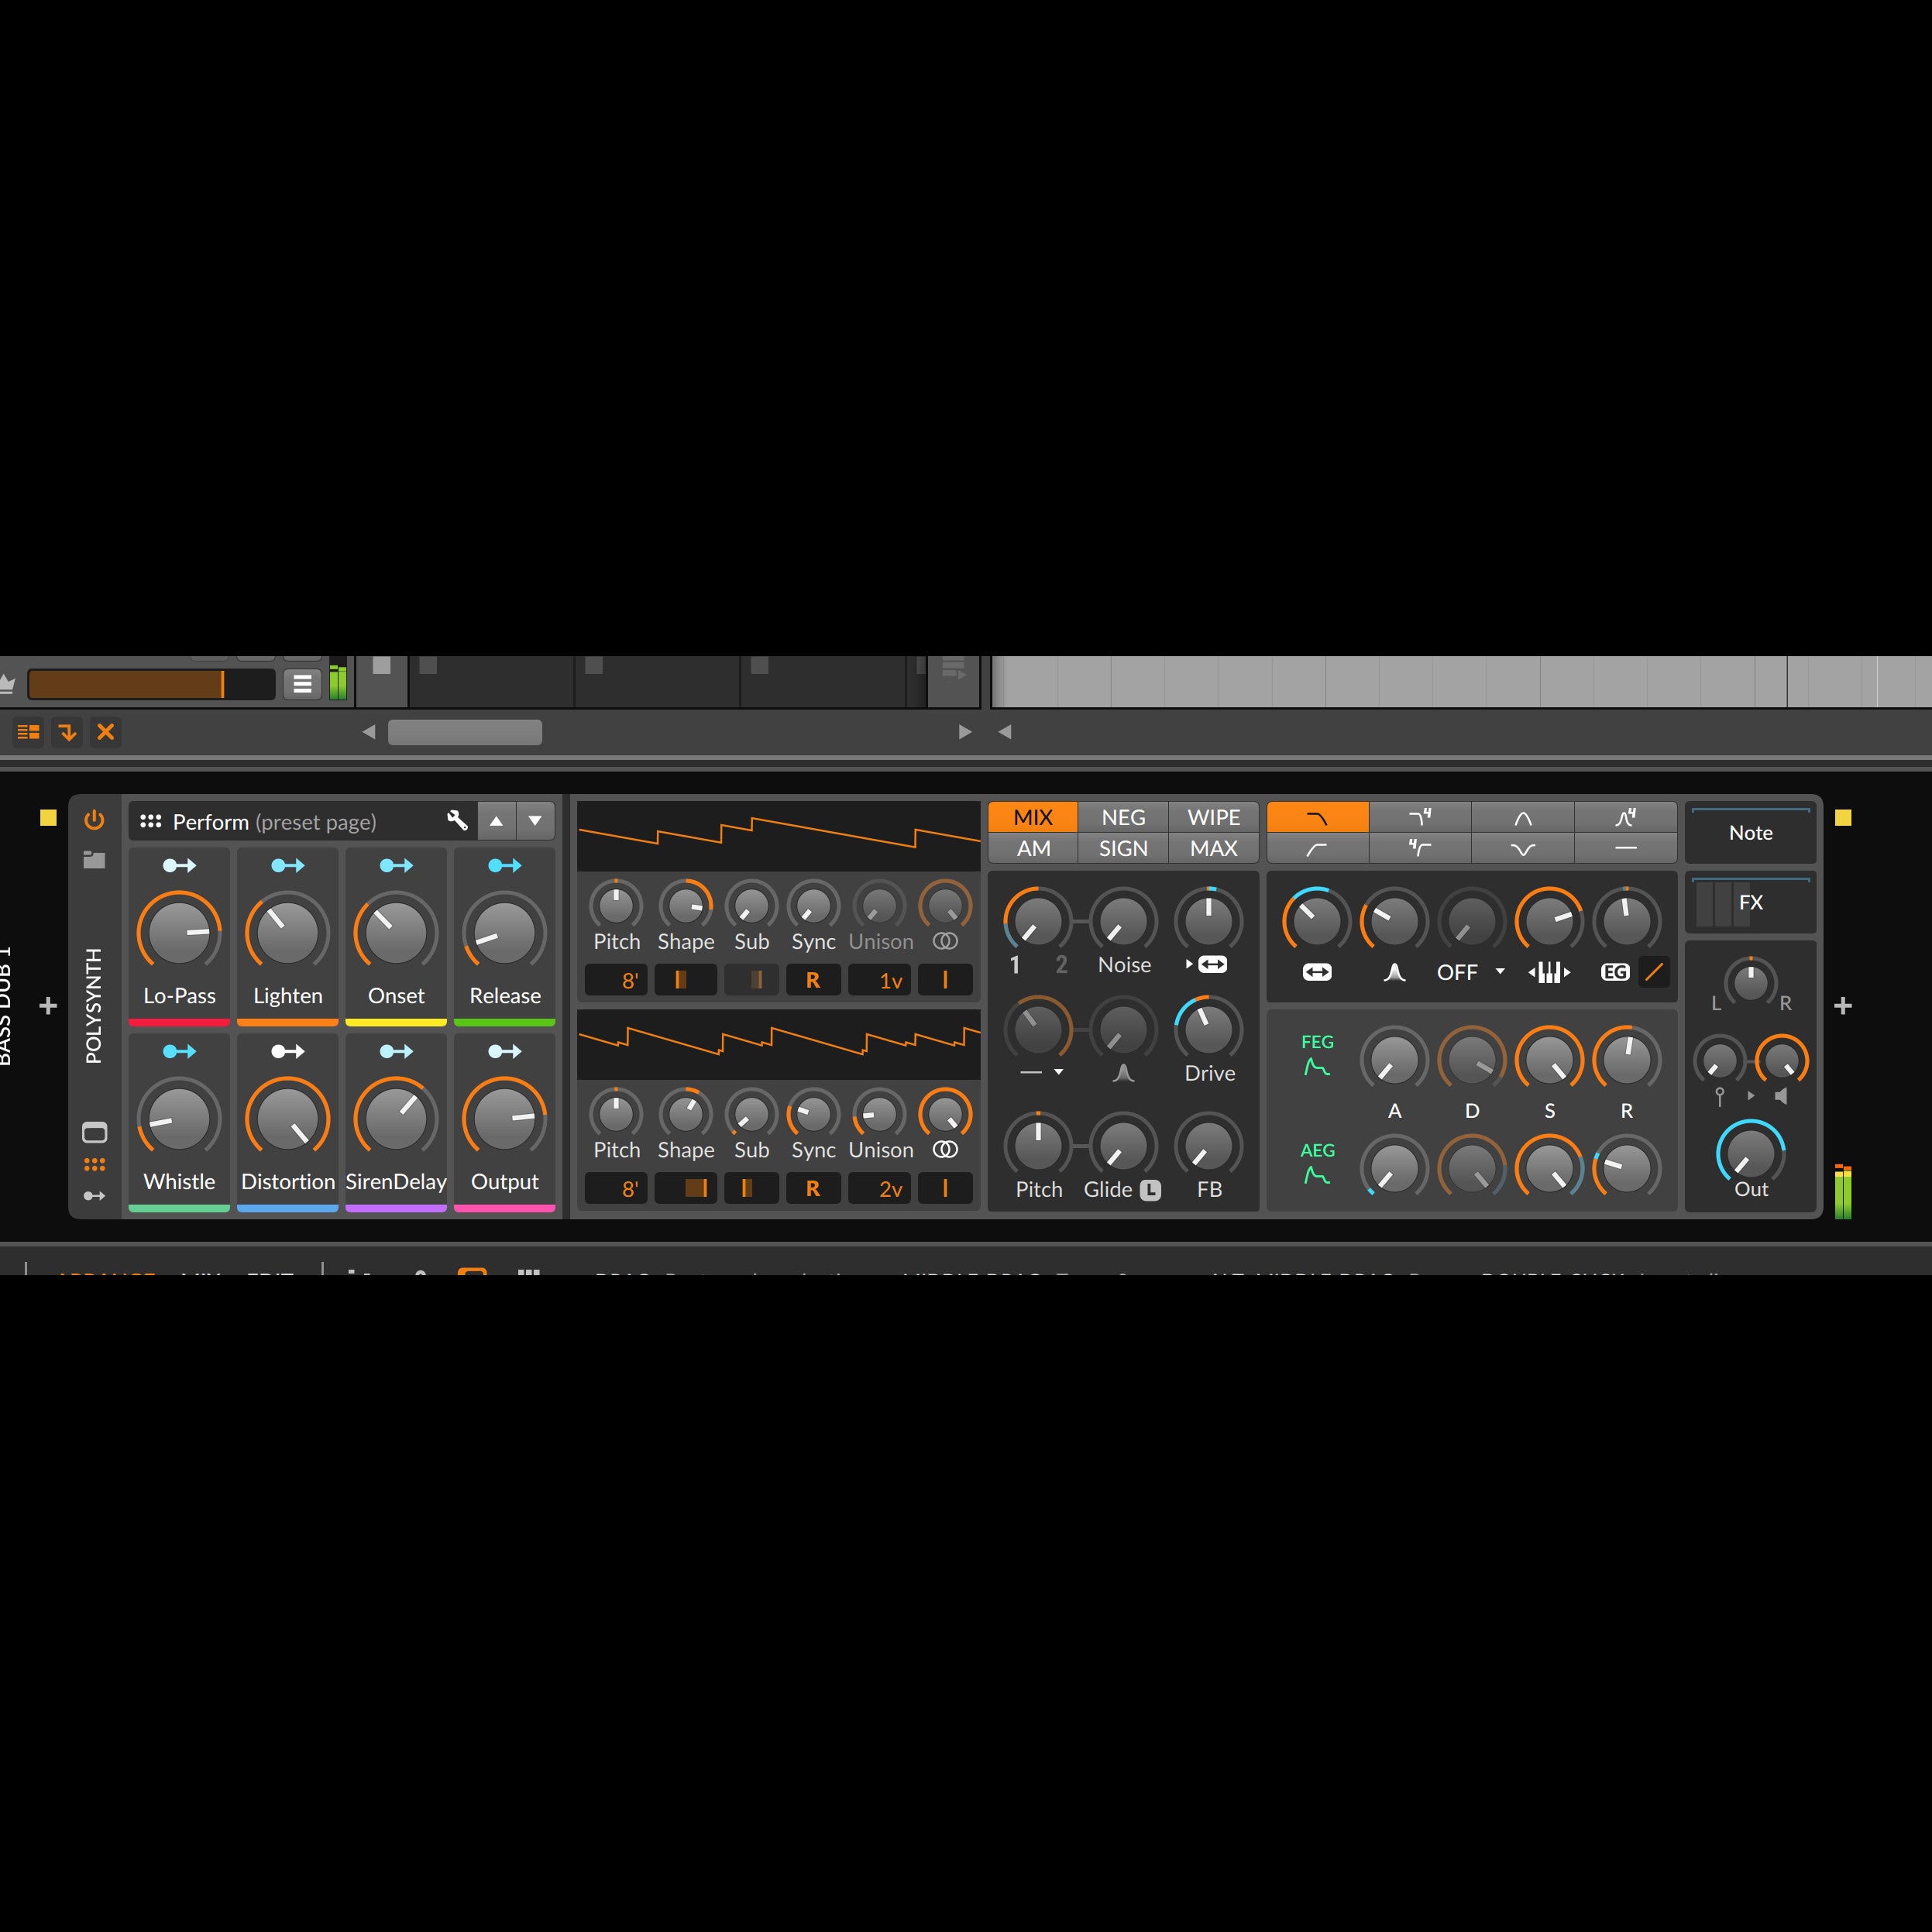Image resolution: width=1932 pixels, height=1932 pixels.
Task: Select the high-pass filter type icon
Action: 1317,849
